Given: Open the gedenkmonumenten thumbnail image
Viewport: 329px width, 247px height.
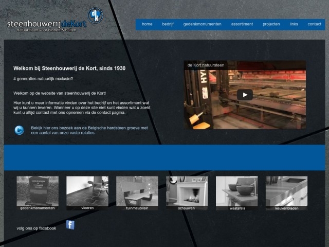Looking at the screenshot, I should point(38,191).
